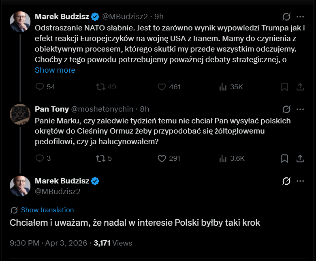Open Pan Tony's profile avatar
The image size is (316, 261).
click(20, 115)
